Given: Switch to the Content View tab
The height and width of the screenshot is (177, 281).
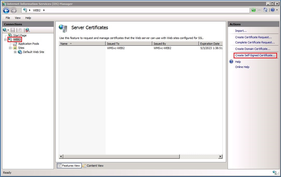Looking at the screenshot, I should click(x=93, y=166).
